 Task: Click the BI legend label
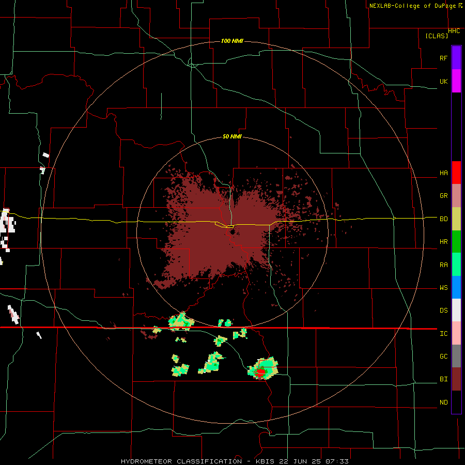(444, 379)
